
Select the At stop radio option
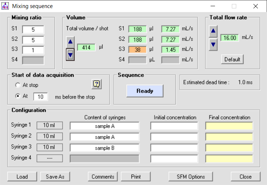pyautogui.click(x=18, y=85)
